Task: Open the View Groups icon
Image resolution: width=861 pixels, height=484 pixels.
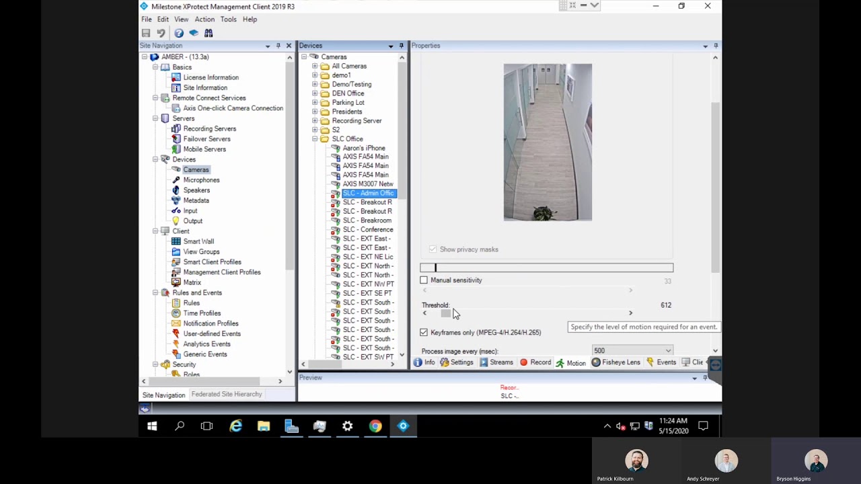Action: (176, 251)
